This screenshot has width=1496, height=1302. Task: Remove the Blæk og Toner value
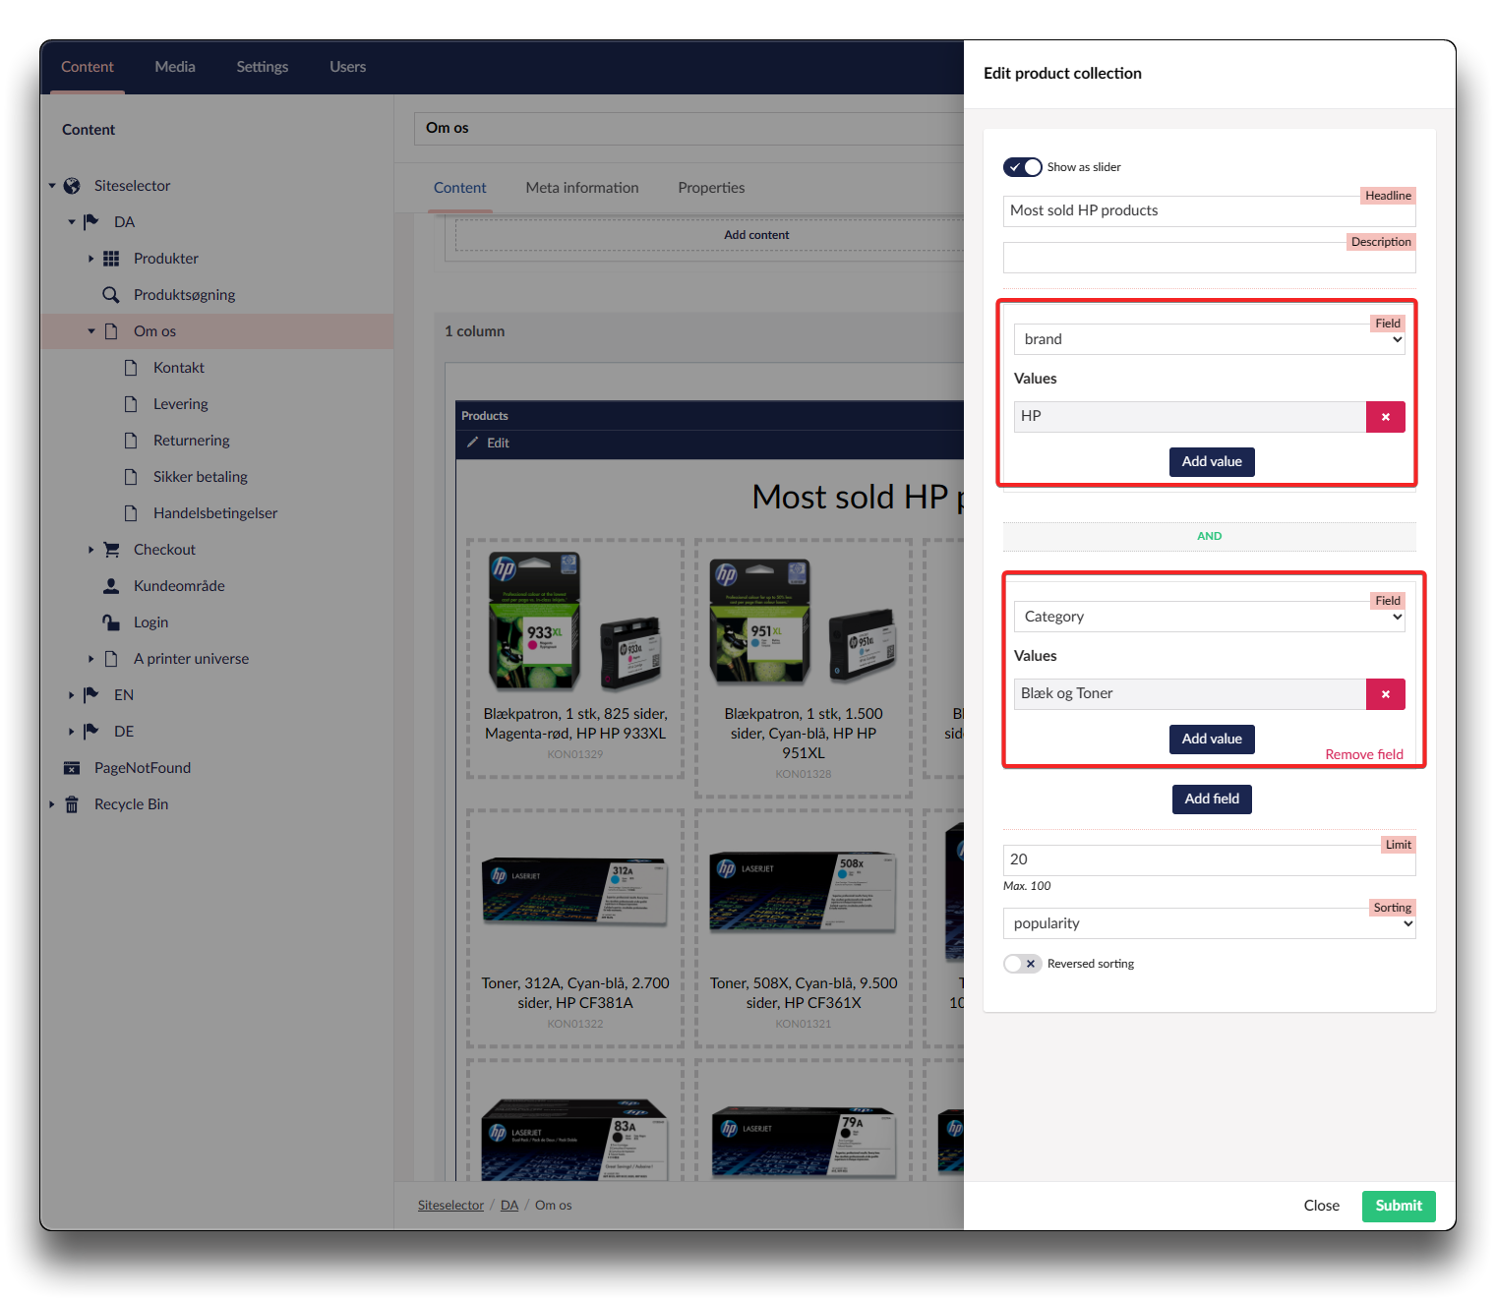point(1385,694)
